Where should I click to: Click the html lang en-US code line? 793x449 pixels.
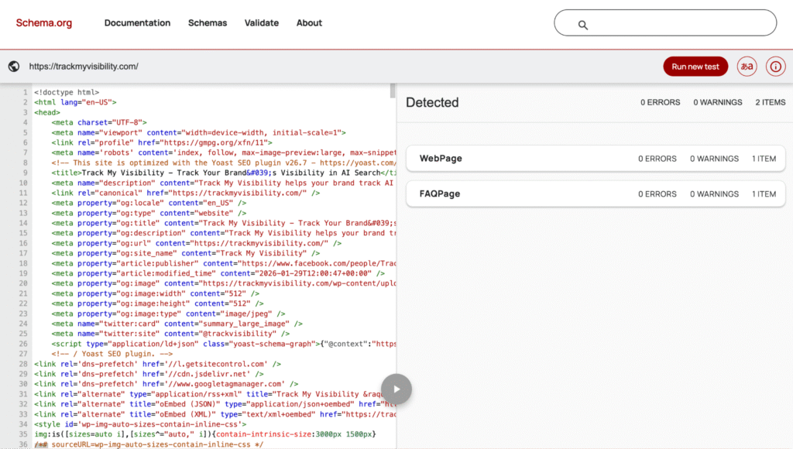pos(75,102)
